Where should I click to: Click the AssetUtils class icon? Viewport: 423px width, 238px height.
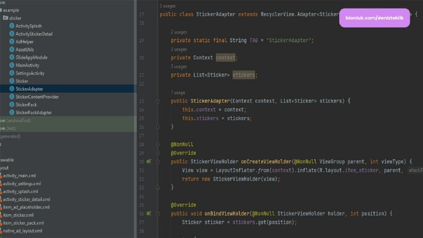[12, 49]
